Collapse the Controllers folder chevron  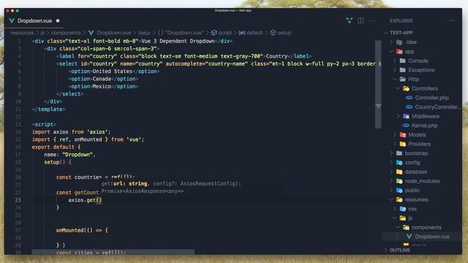coord(398,88)
